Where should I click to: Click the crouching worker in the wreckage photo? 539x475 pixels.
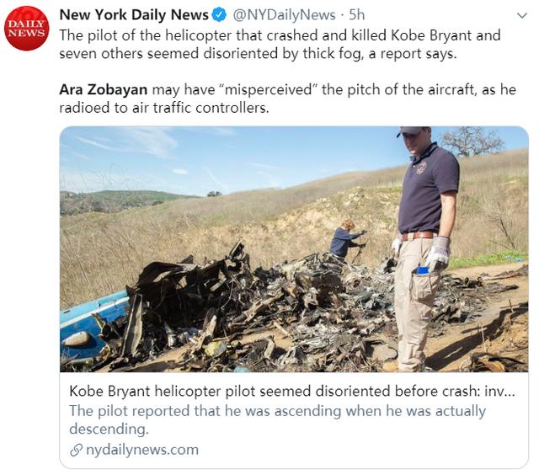pyautogui.click(x=346, y=240)
